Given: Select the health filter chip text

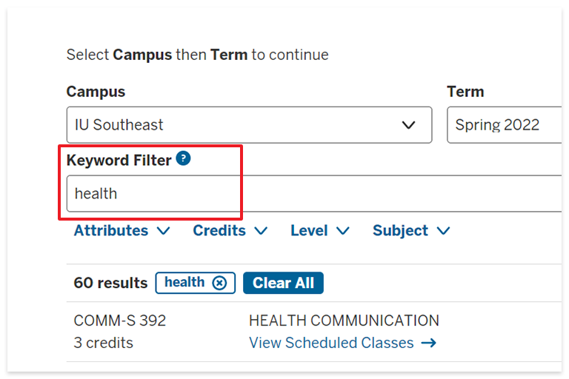Looking at the screenshot, I should (184, 282).
